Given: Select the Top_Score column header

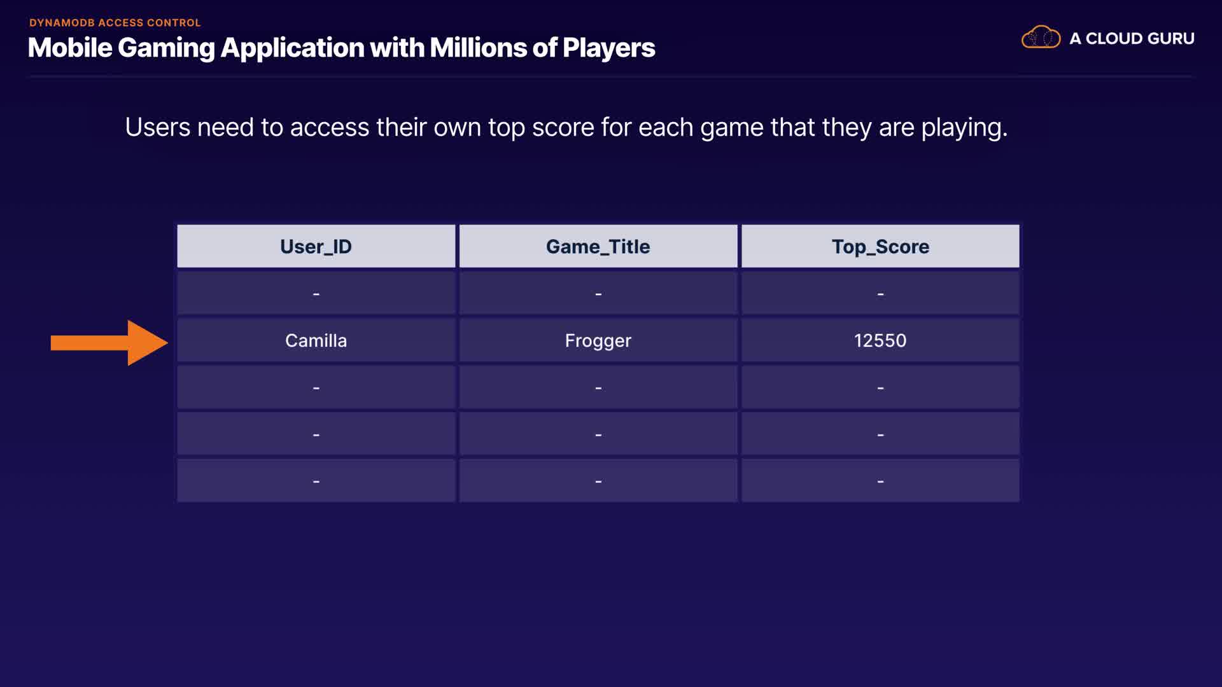Looking at the screenshot, I should pos(880,246).
